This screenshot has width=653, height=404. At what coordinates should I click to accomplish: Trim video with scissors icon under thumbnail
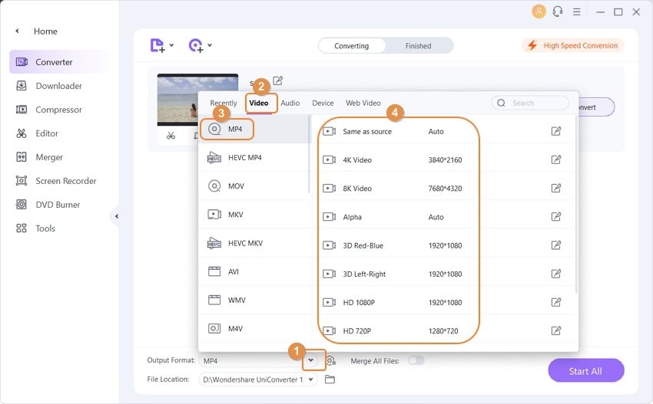tap(171, 136)
